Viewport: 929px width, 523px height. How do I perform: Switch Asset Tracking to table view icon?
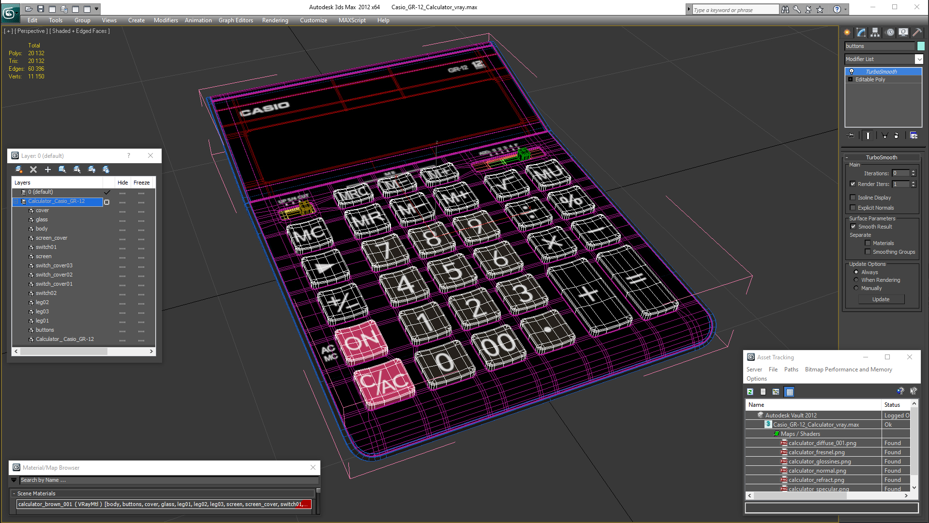(x=790, y=392)
